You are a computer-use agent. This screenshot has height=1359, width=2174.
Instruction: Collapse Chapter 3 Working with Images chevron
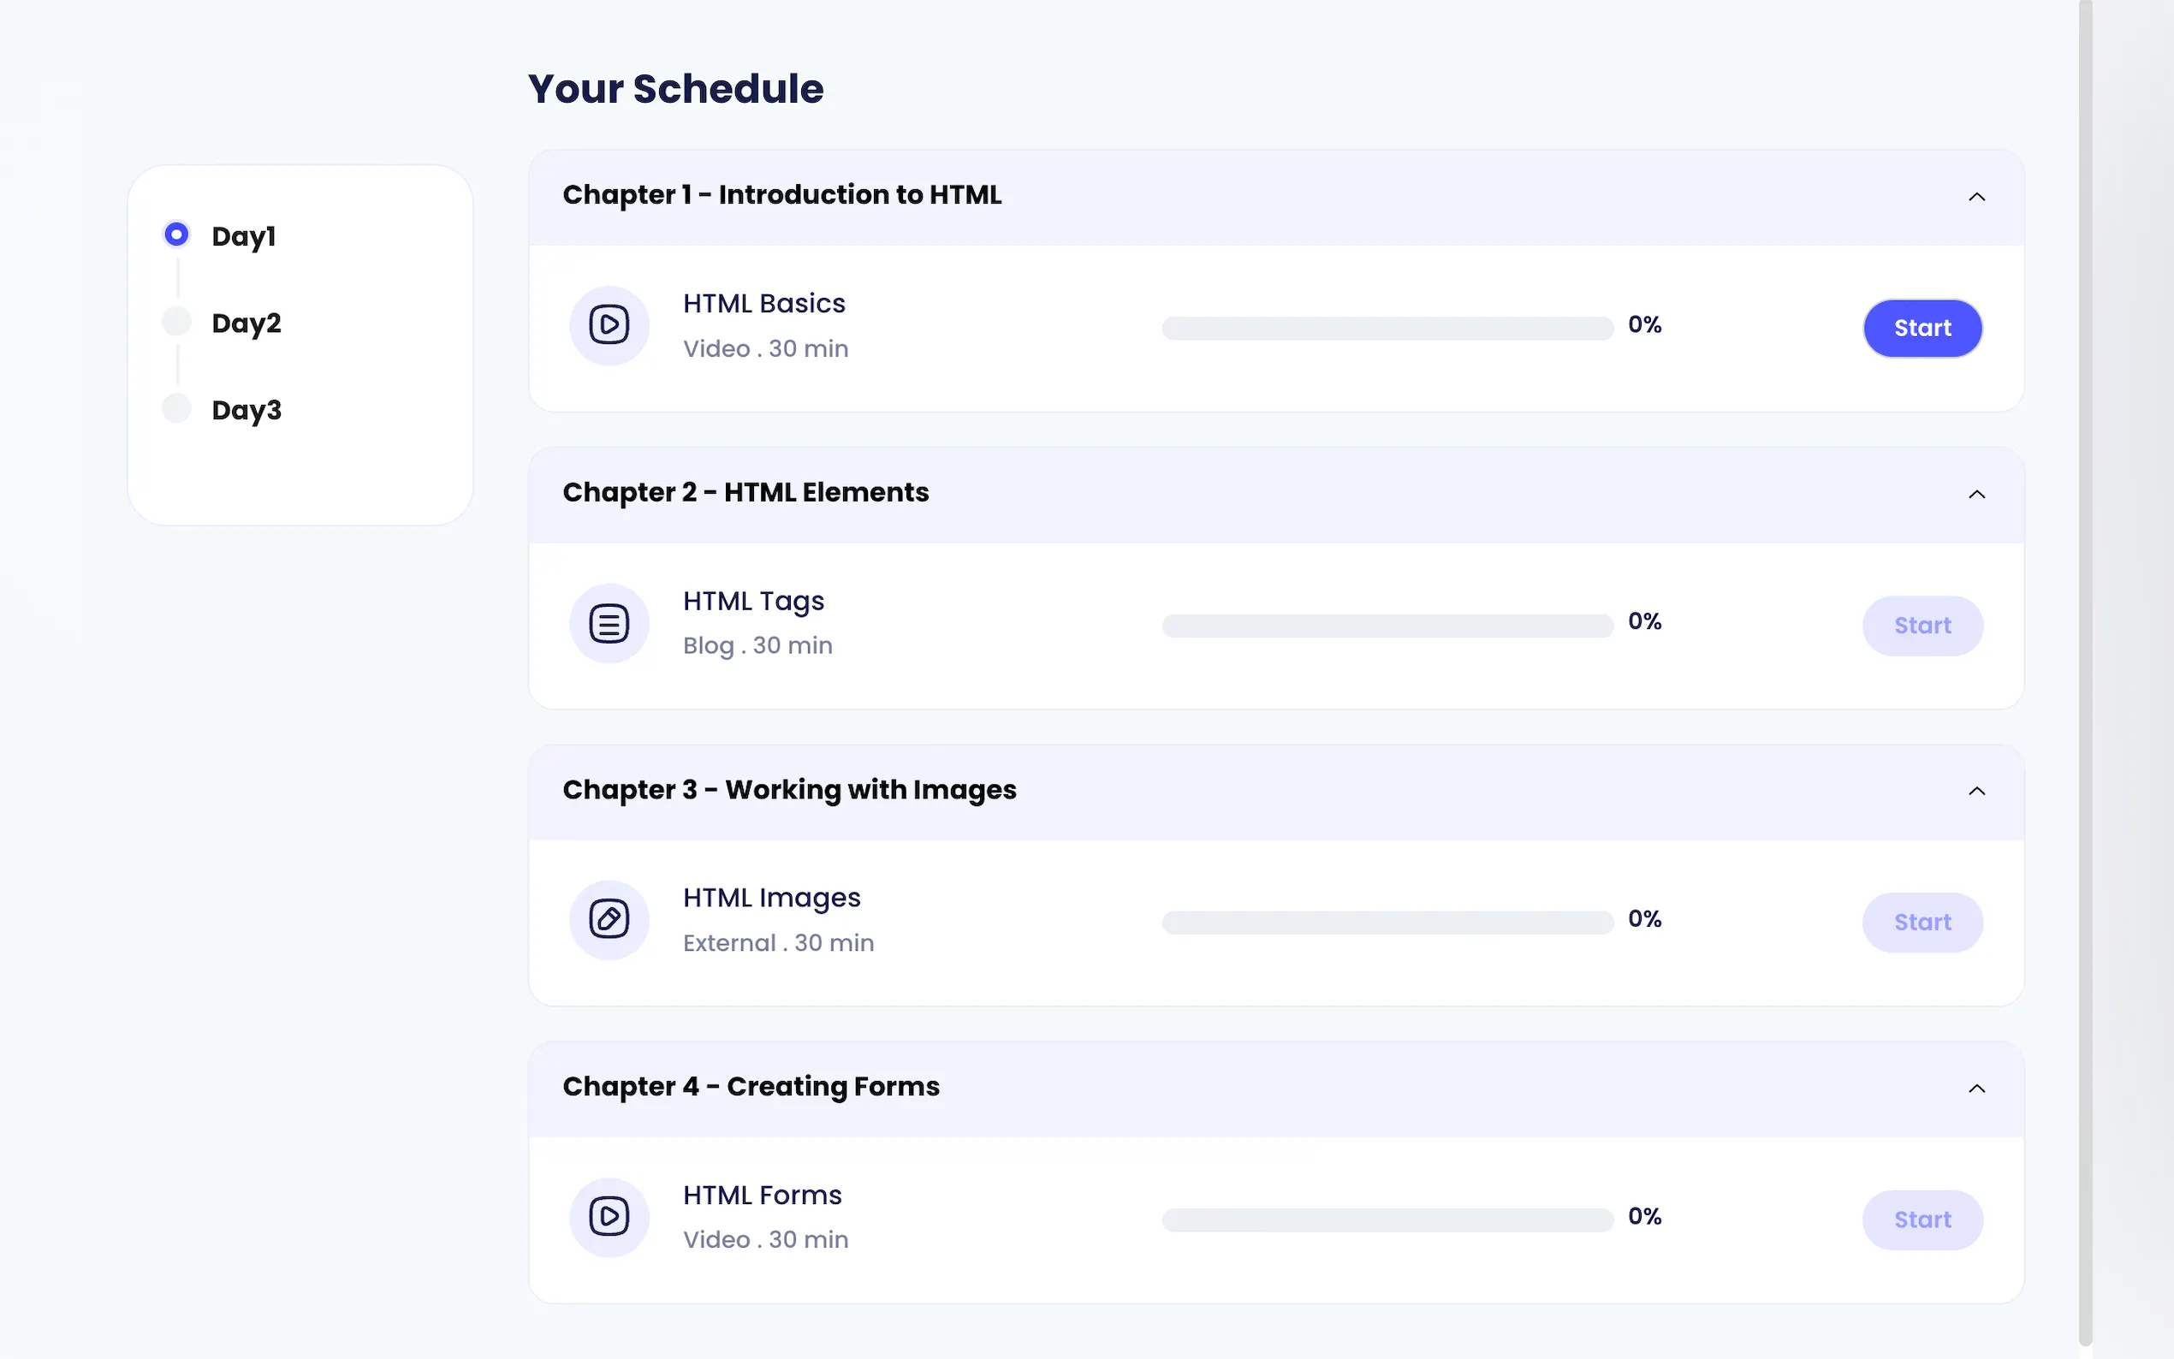[x=1976, y=791]
